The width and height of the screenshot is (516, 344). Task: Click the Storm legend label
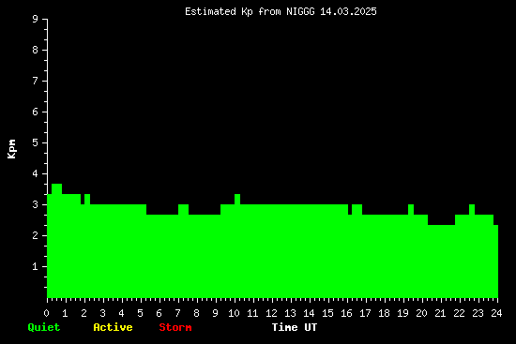[175, 327]
